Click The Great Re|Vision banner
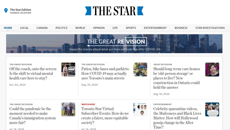The height and width of the screenshot is (130, 230). pyautogui.click(x=114, y=44)
